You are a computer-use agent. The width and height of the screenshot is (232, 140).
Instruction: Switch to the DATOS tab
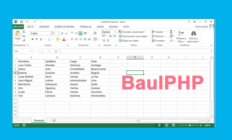click(x=100, y=27)
